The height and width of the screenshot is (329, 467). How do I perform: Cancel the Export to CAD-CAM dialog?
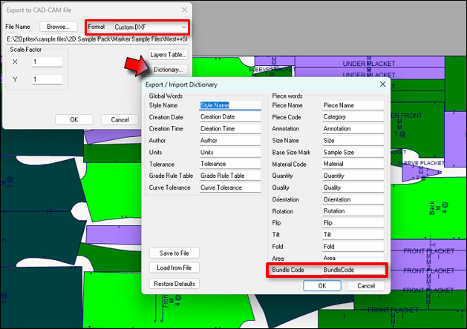pyautogui.click(x=120, y=119)
